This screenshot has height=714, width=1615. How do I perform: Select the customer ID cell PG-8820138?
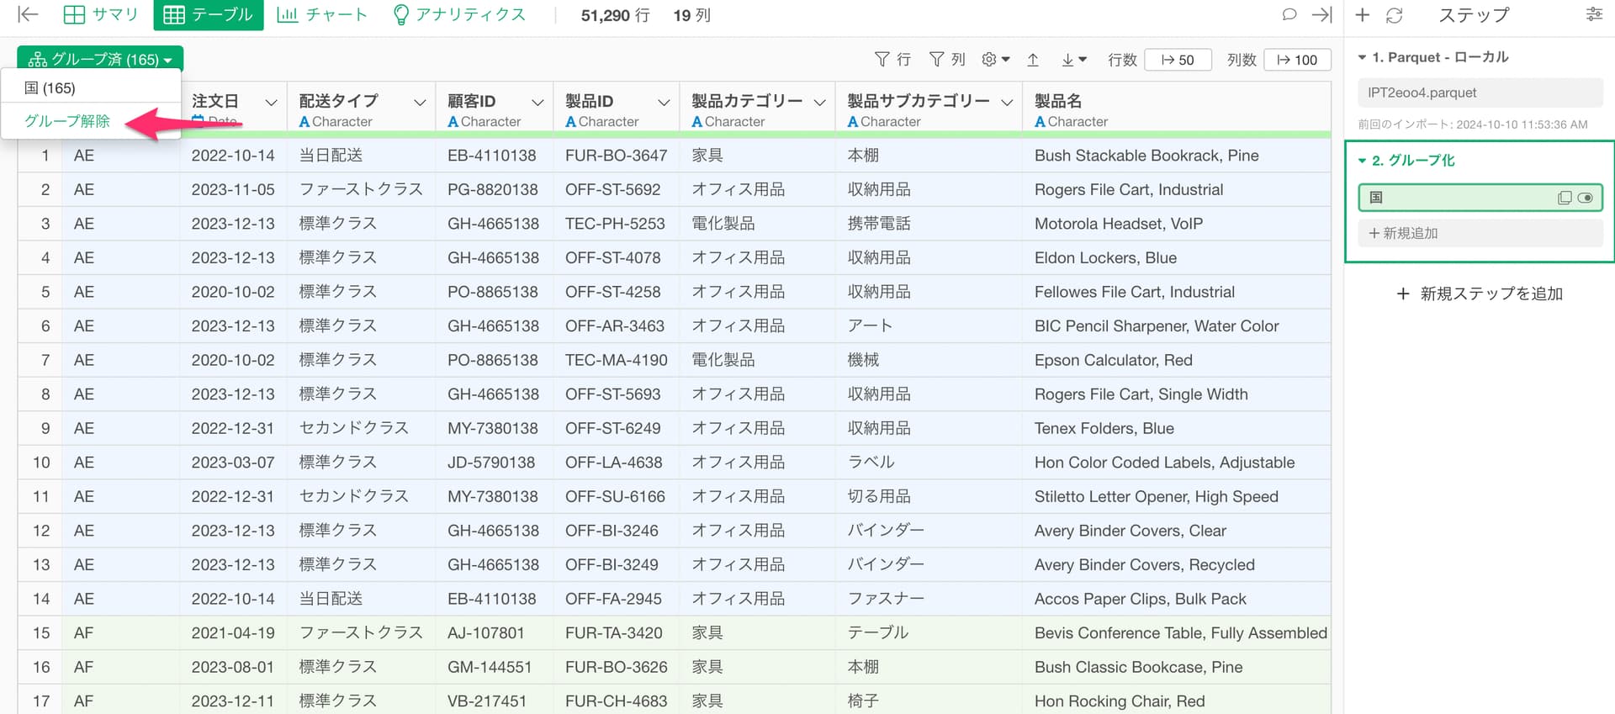[492, 189]
